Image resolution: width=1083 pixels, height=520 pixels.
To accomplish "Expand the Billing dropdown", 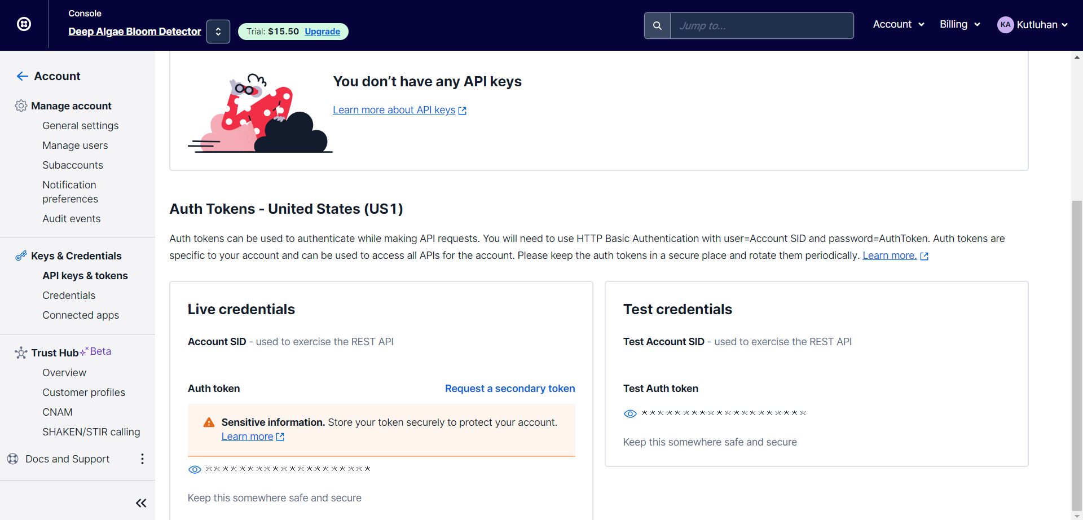I will click(959, 24).
